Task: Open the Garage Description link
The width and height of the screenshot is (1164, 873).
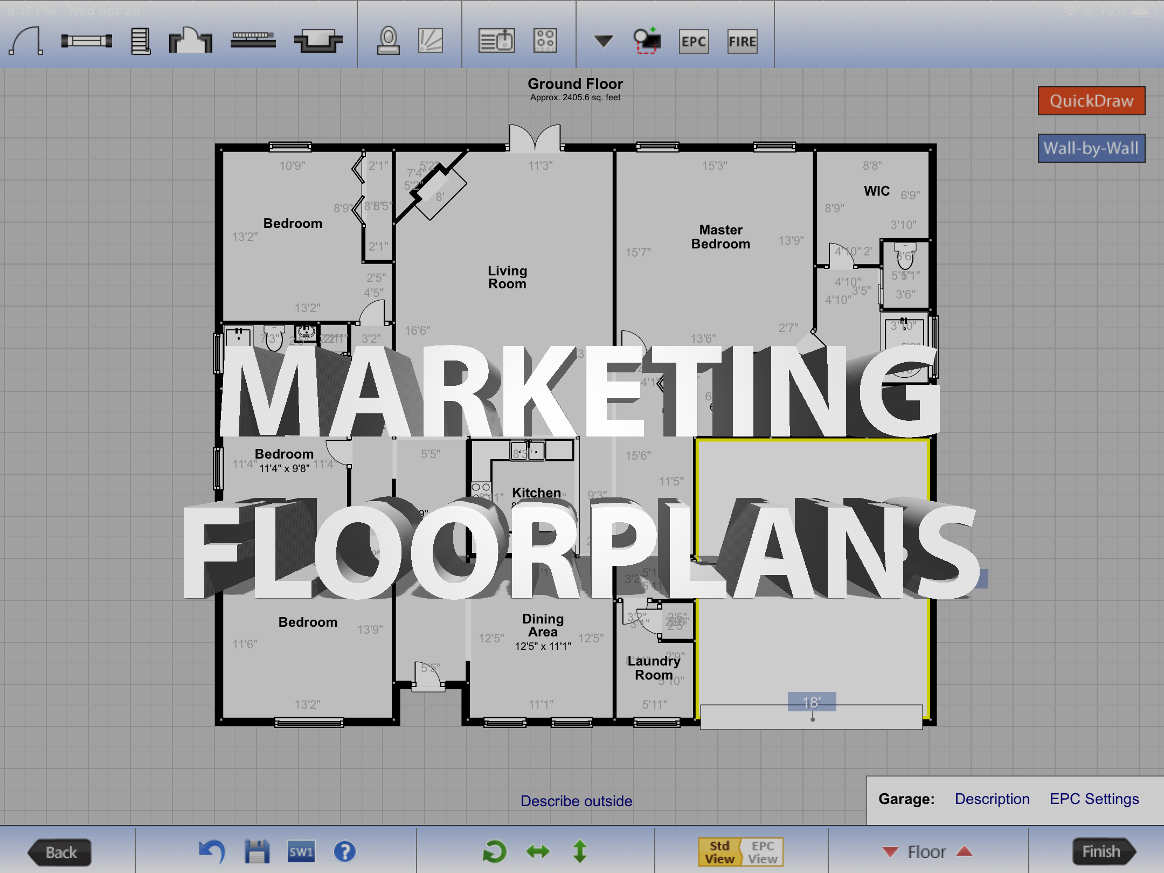Action: [992, 799]
